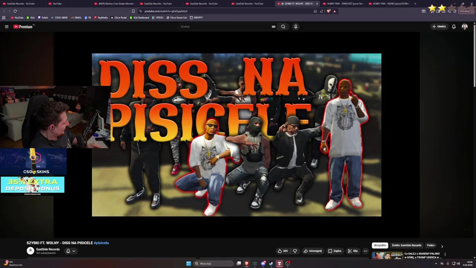476x268 pixels.
Task: Open the volume icon in system tray
Action: click(458, 264)
